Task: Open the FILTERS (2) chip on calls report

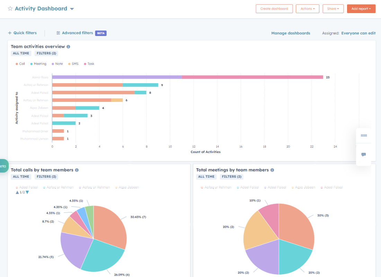Action: [46, 177]
